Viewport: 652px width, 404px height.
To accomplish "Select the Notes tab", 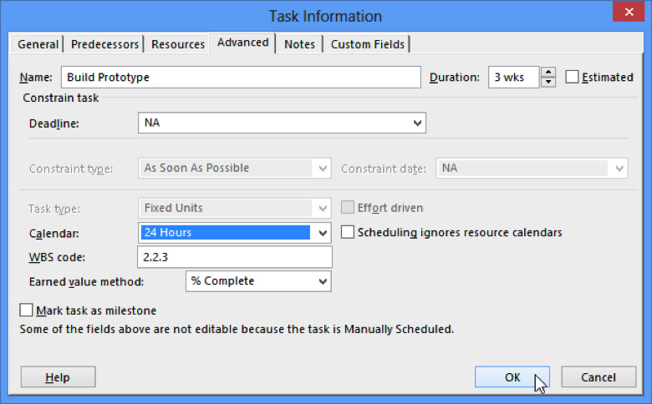I will point(299,44).
